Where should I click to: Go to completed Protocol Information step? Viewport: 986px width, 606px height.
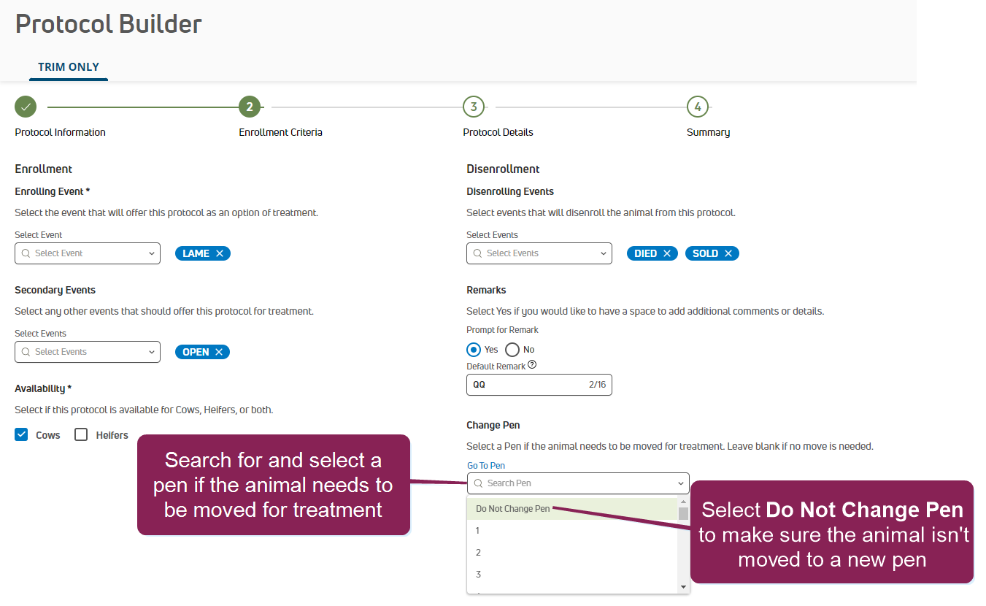[x=26, y=107]
